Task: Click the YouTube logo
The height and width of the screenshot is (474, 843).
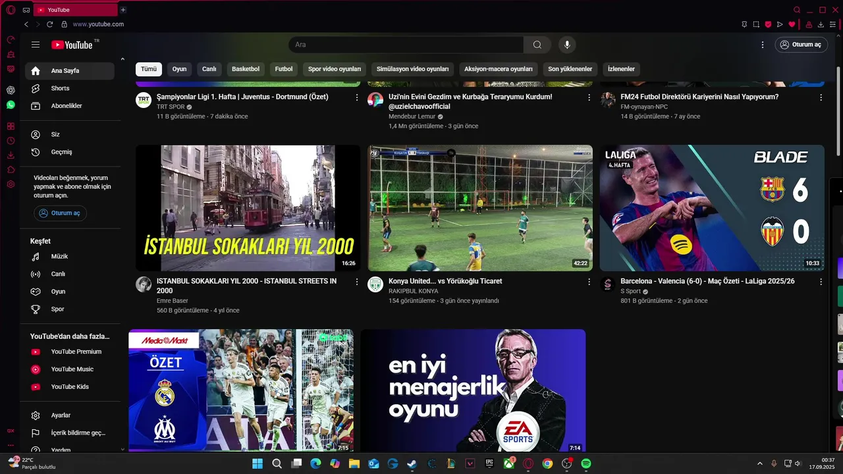Action: pos(72,45)
